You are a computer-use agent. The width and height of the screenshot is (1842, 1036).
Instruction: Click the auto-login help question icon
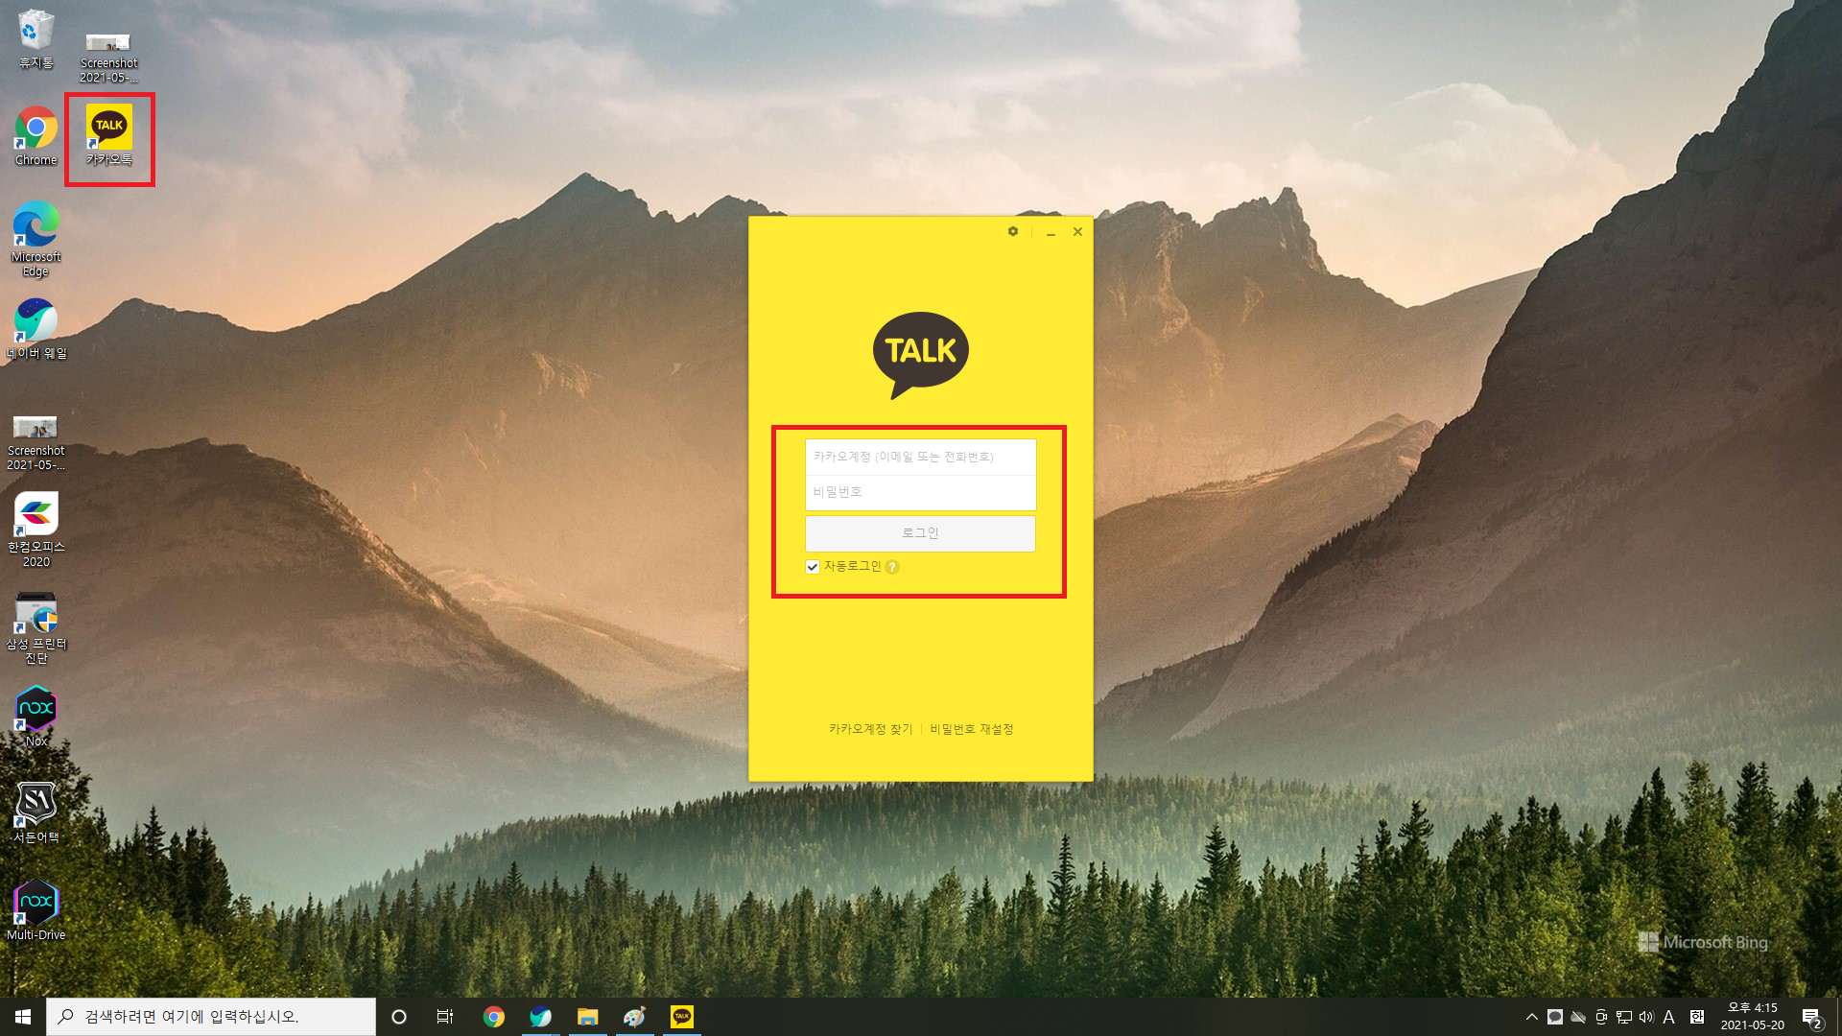(x=892, y=567)
